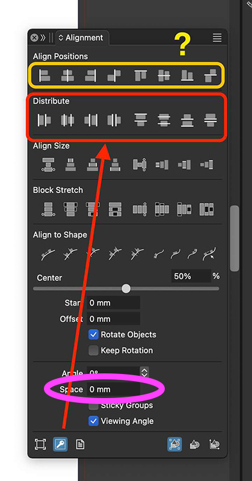Click the Offset input field
The width and height of the screenshot is (252, 481).
(x=113, y=319)
